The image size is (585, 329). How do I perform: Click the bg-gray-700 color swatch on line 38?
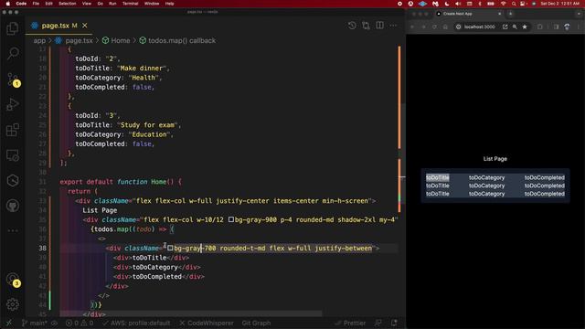tap(170, 248)
